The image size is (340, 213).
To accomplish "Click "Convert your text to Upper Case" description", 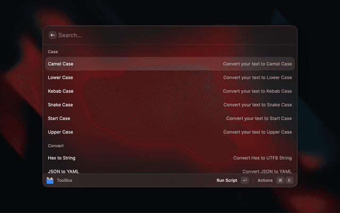I will 258,132.
